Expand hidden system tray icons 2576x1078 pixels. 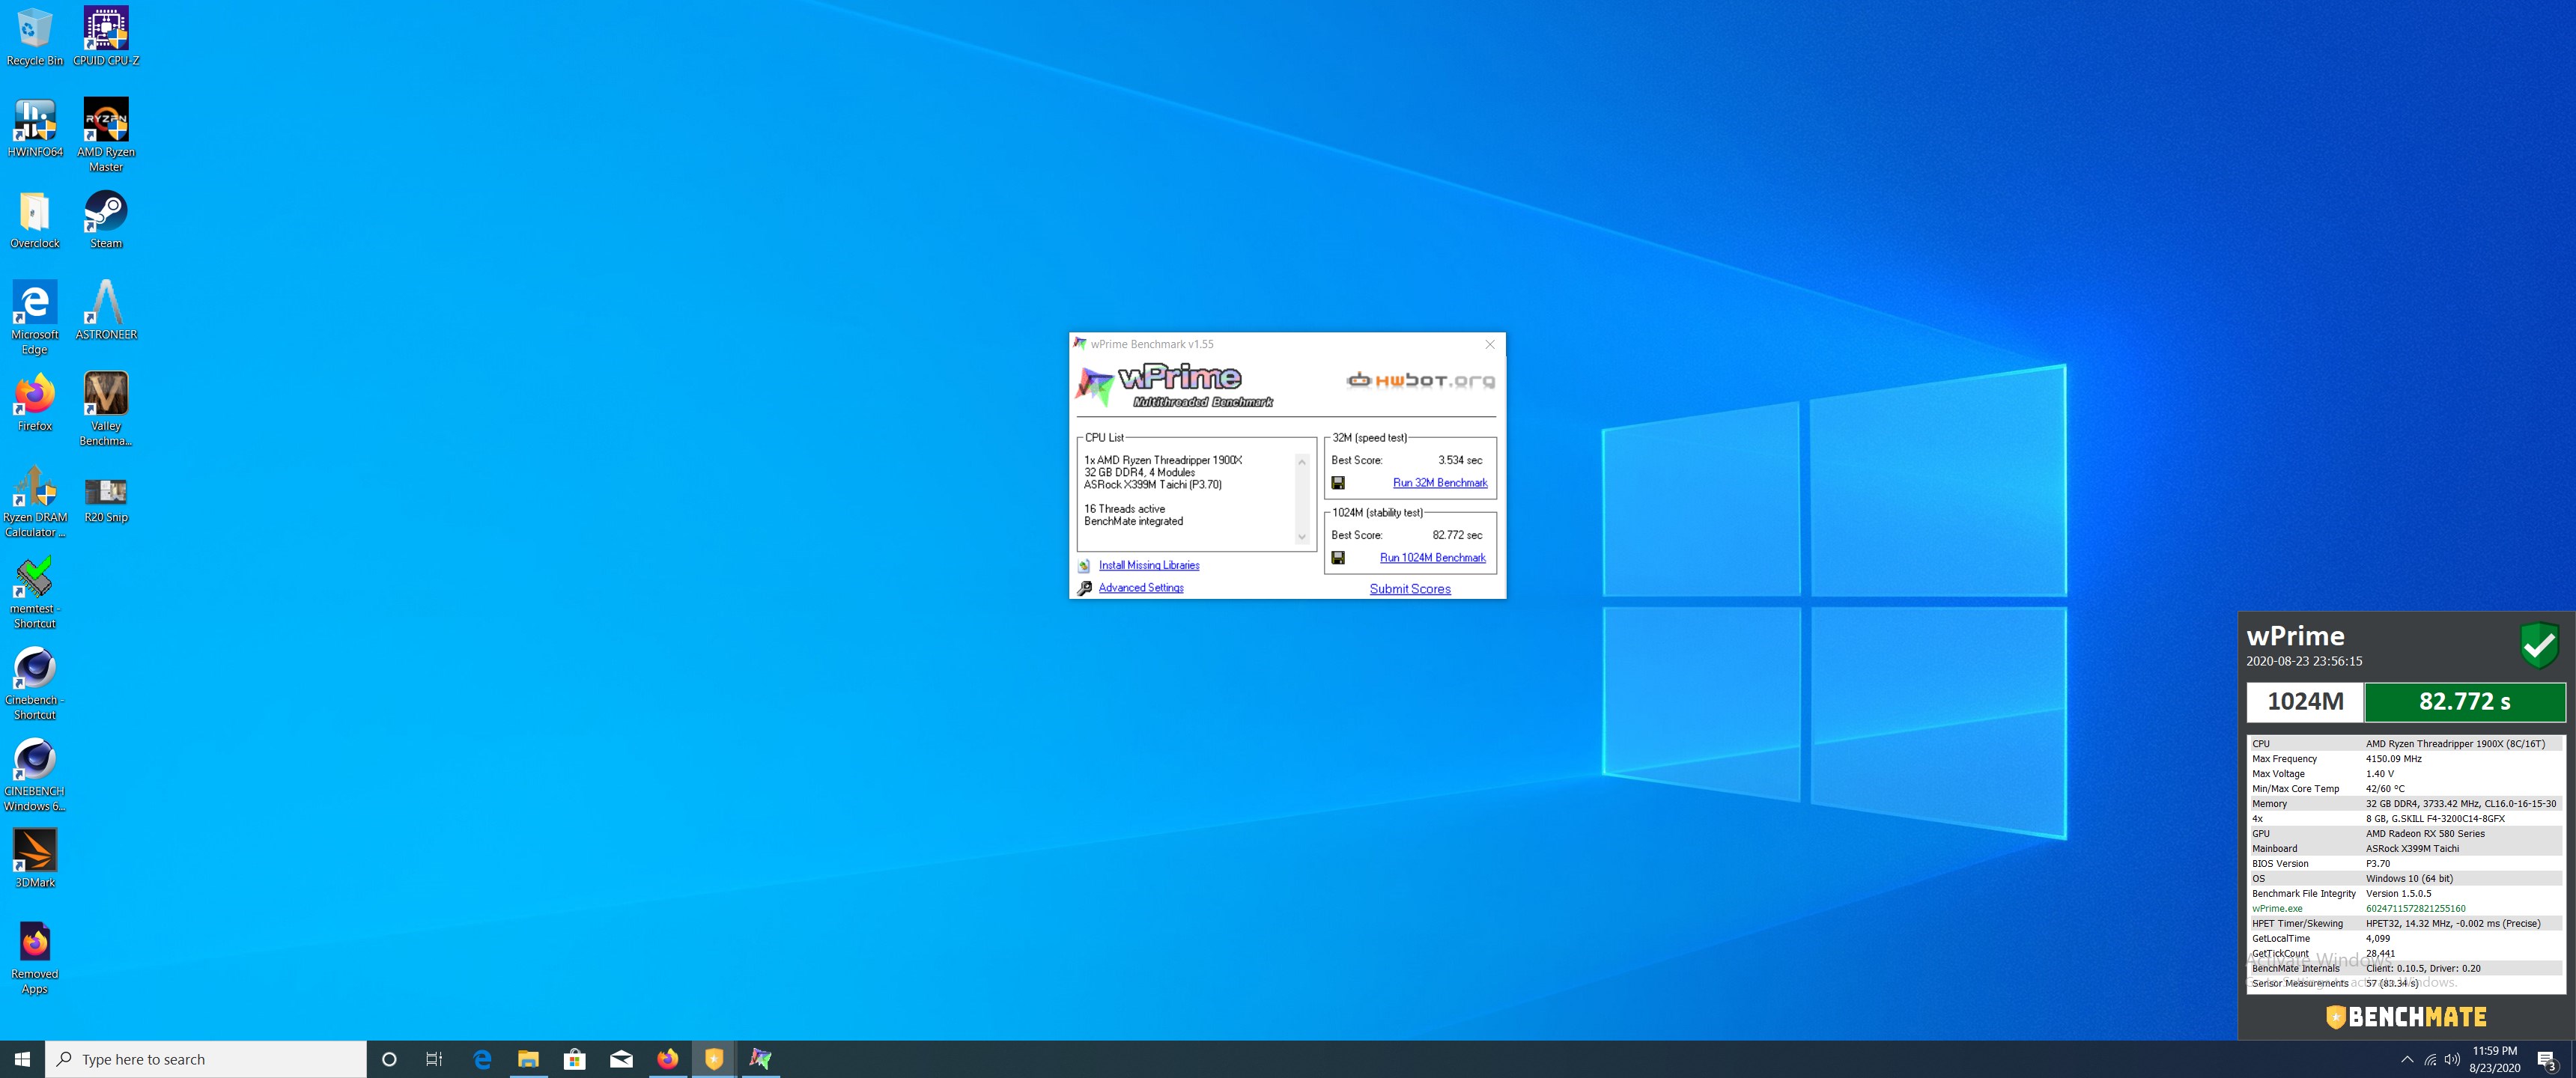[2407, 1060]
